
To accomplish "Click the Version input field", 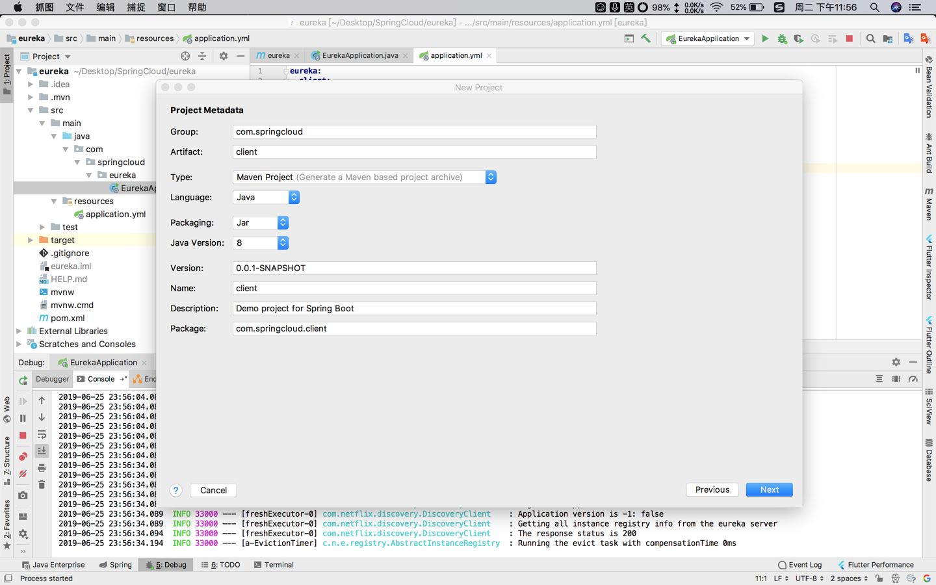I will click(x=414, y=268).
